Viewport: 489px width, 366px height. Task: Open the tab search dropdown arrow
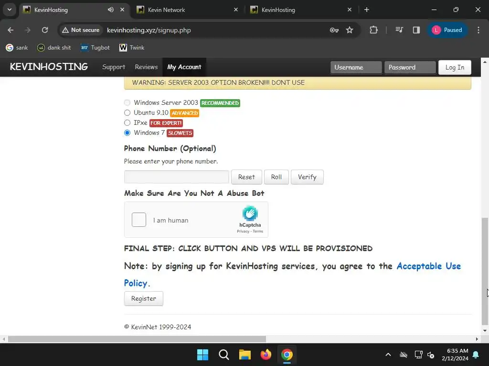10,10
